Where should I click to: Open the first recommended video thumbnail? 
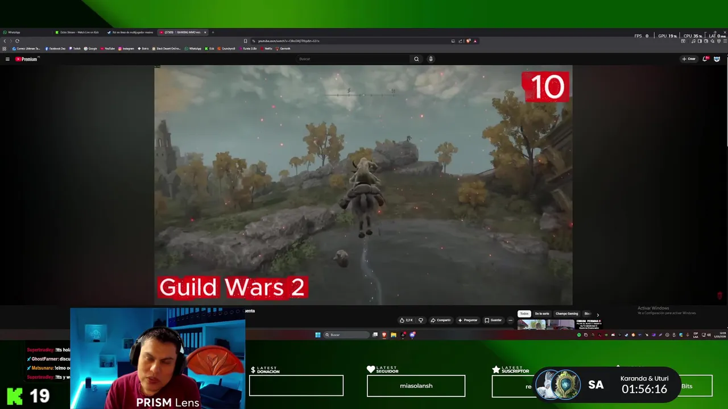(x=531, y=325)
